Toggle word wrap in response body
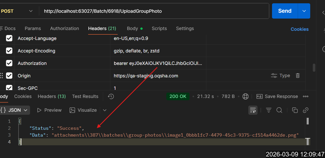 pos(253,110)
